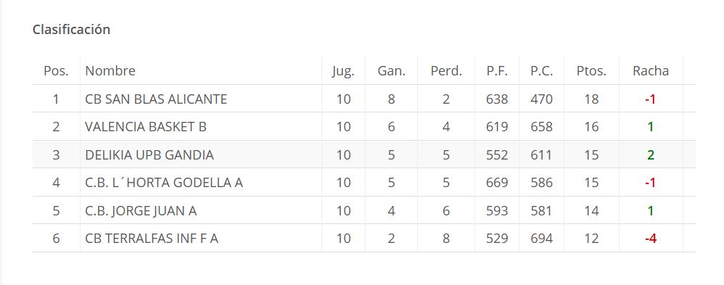Image resolution: width=724 pixels, height=285 pixels.
Task: Click the red -4 streak value
Action: 651,239
